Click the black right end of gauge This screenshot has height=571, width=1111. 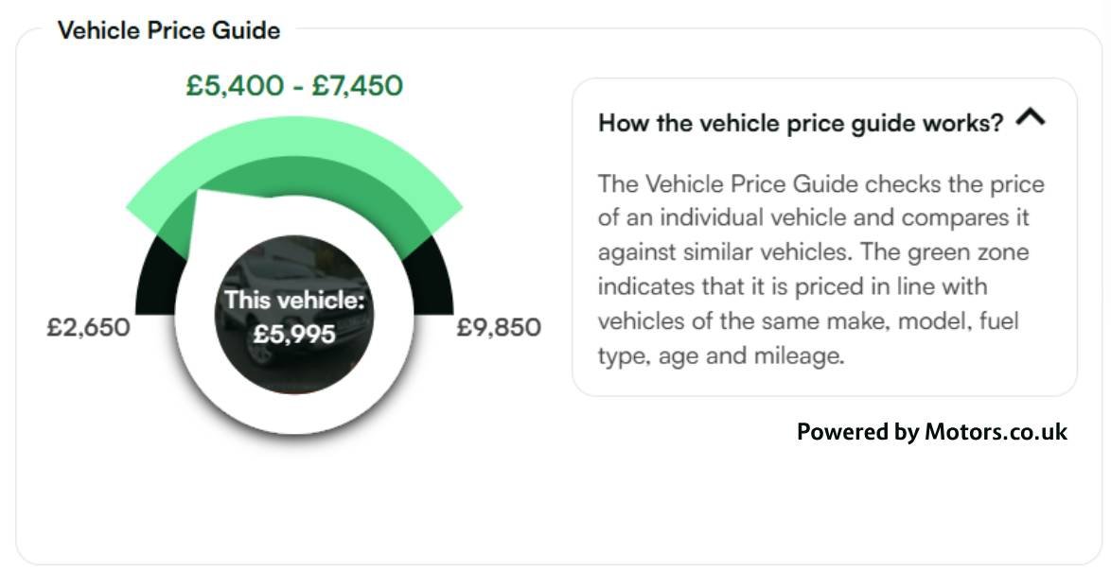click(x=432, y=280)
